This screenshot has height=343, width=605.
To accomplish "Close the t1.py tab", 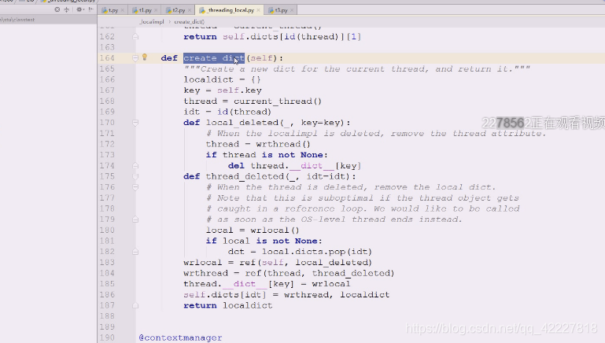I will (x=156, y=10).
